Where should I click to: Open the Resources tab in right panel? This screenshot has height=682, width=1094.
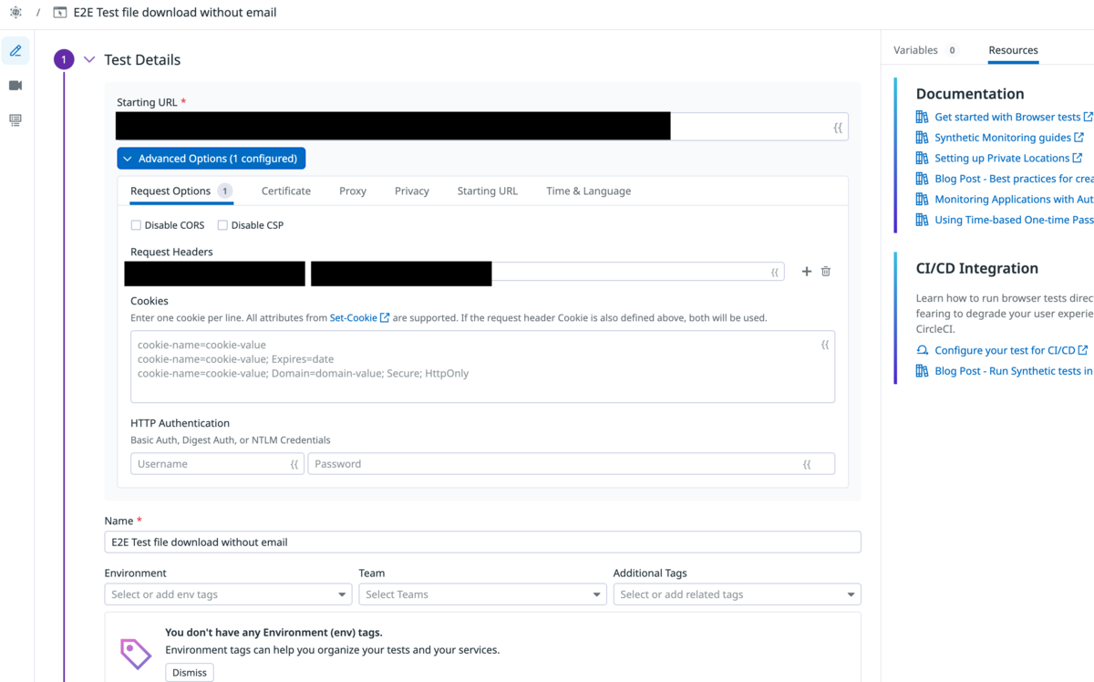point(1013,50)
